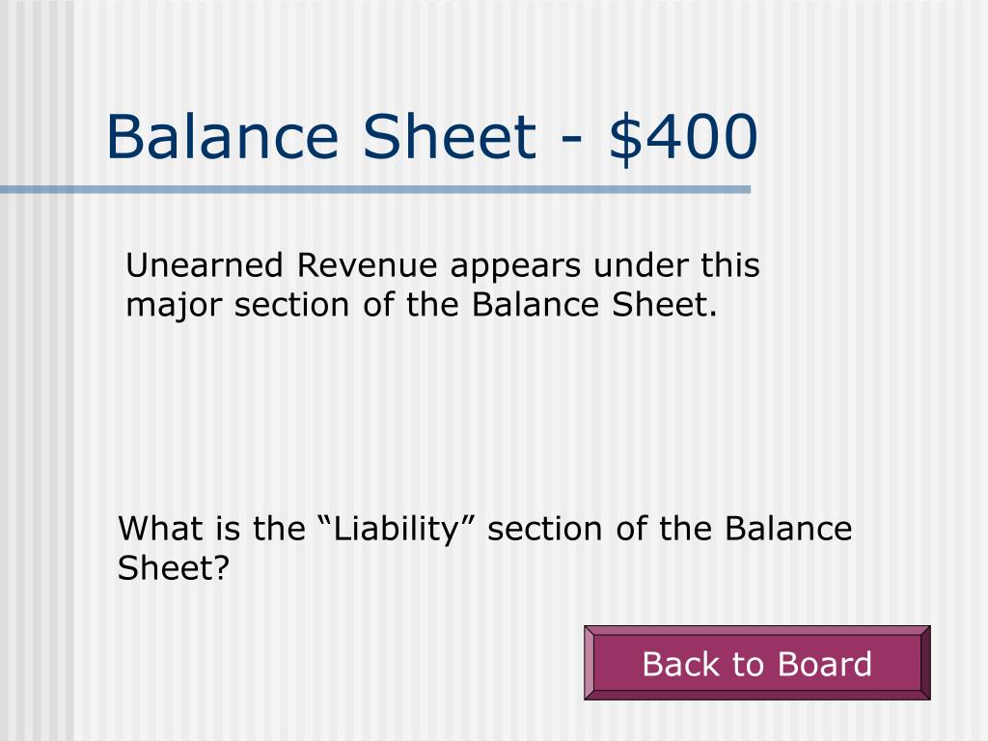The height and width of the screenshot is (741, 988).
Task: Select the answer line starting with What is
Action: click(x=484, y=530)
